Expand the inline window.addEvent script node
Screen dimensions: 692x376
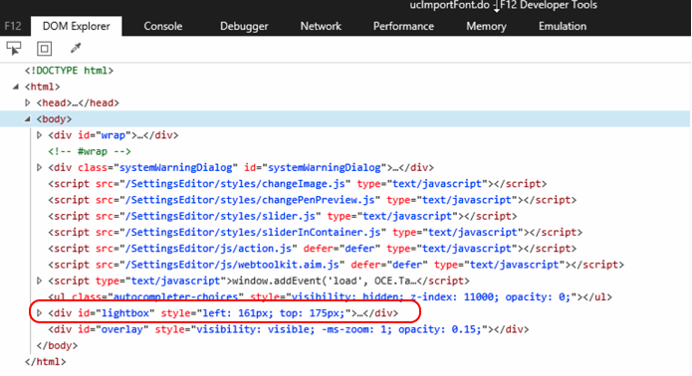tap(39, 281)
